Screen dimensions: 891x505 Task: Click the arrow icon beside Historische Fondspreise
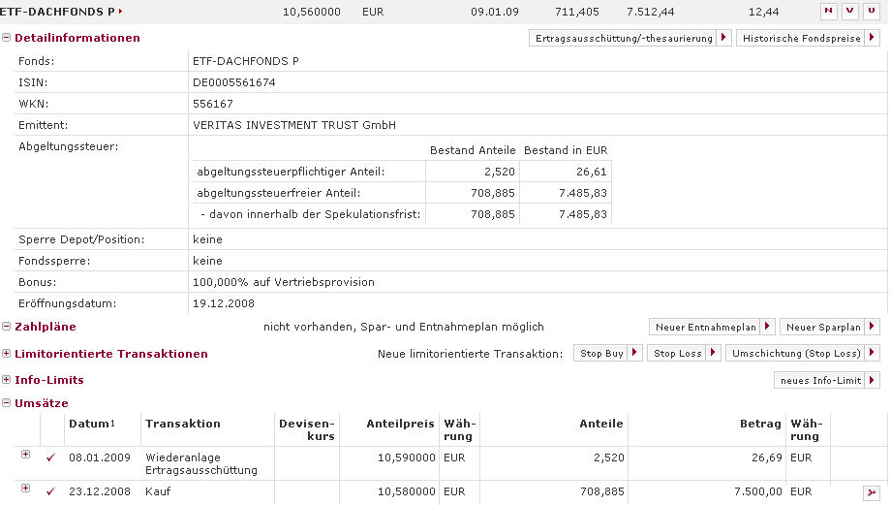tap(874, 38)
